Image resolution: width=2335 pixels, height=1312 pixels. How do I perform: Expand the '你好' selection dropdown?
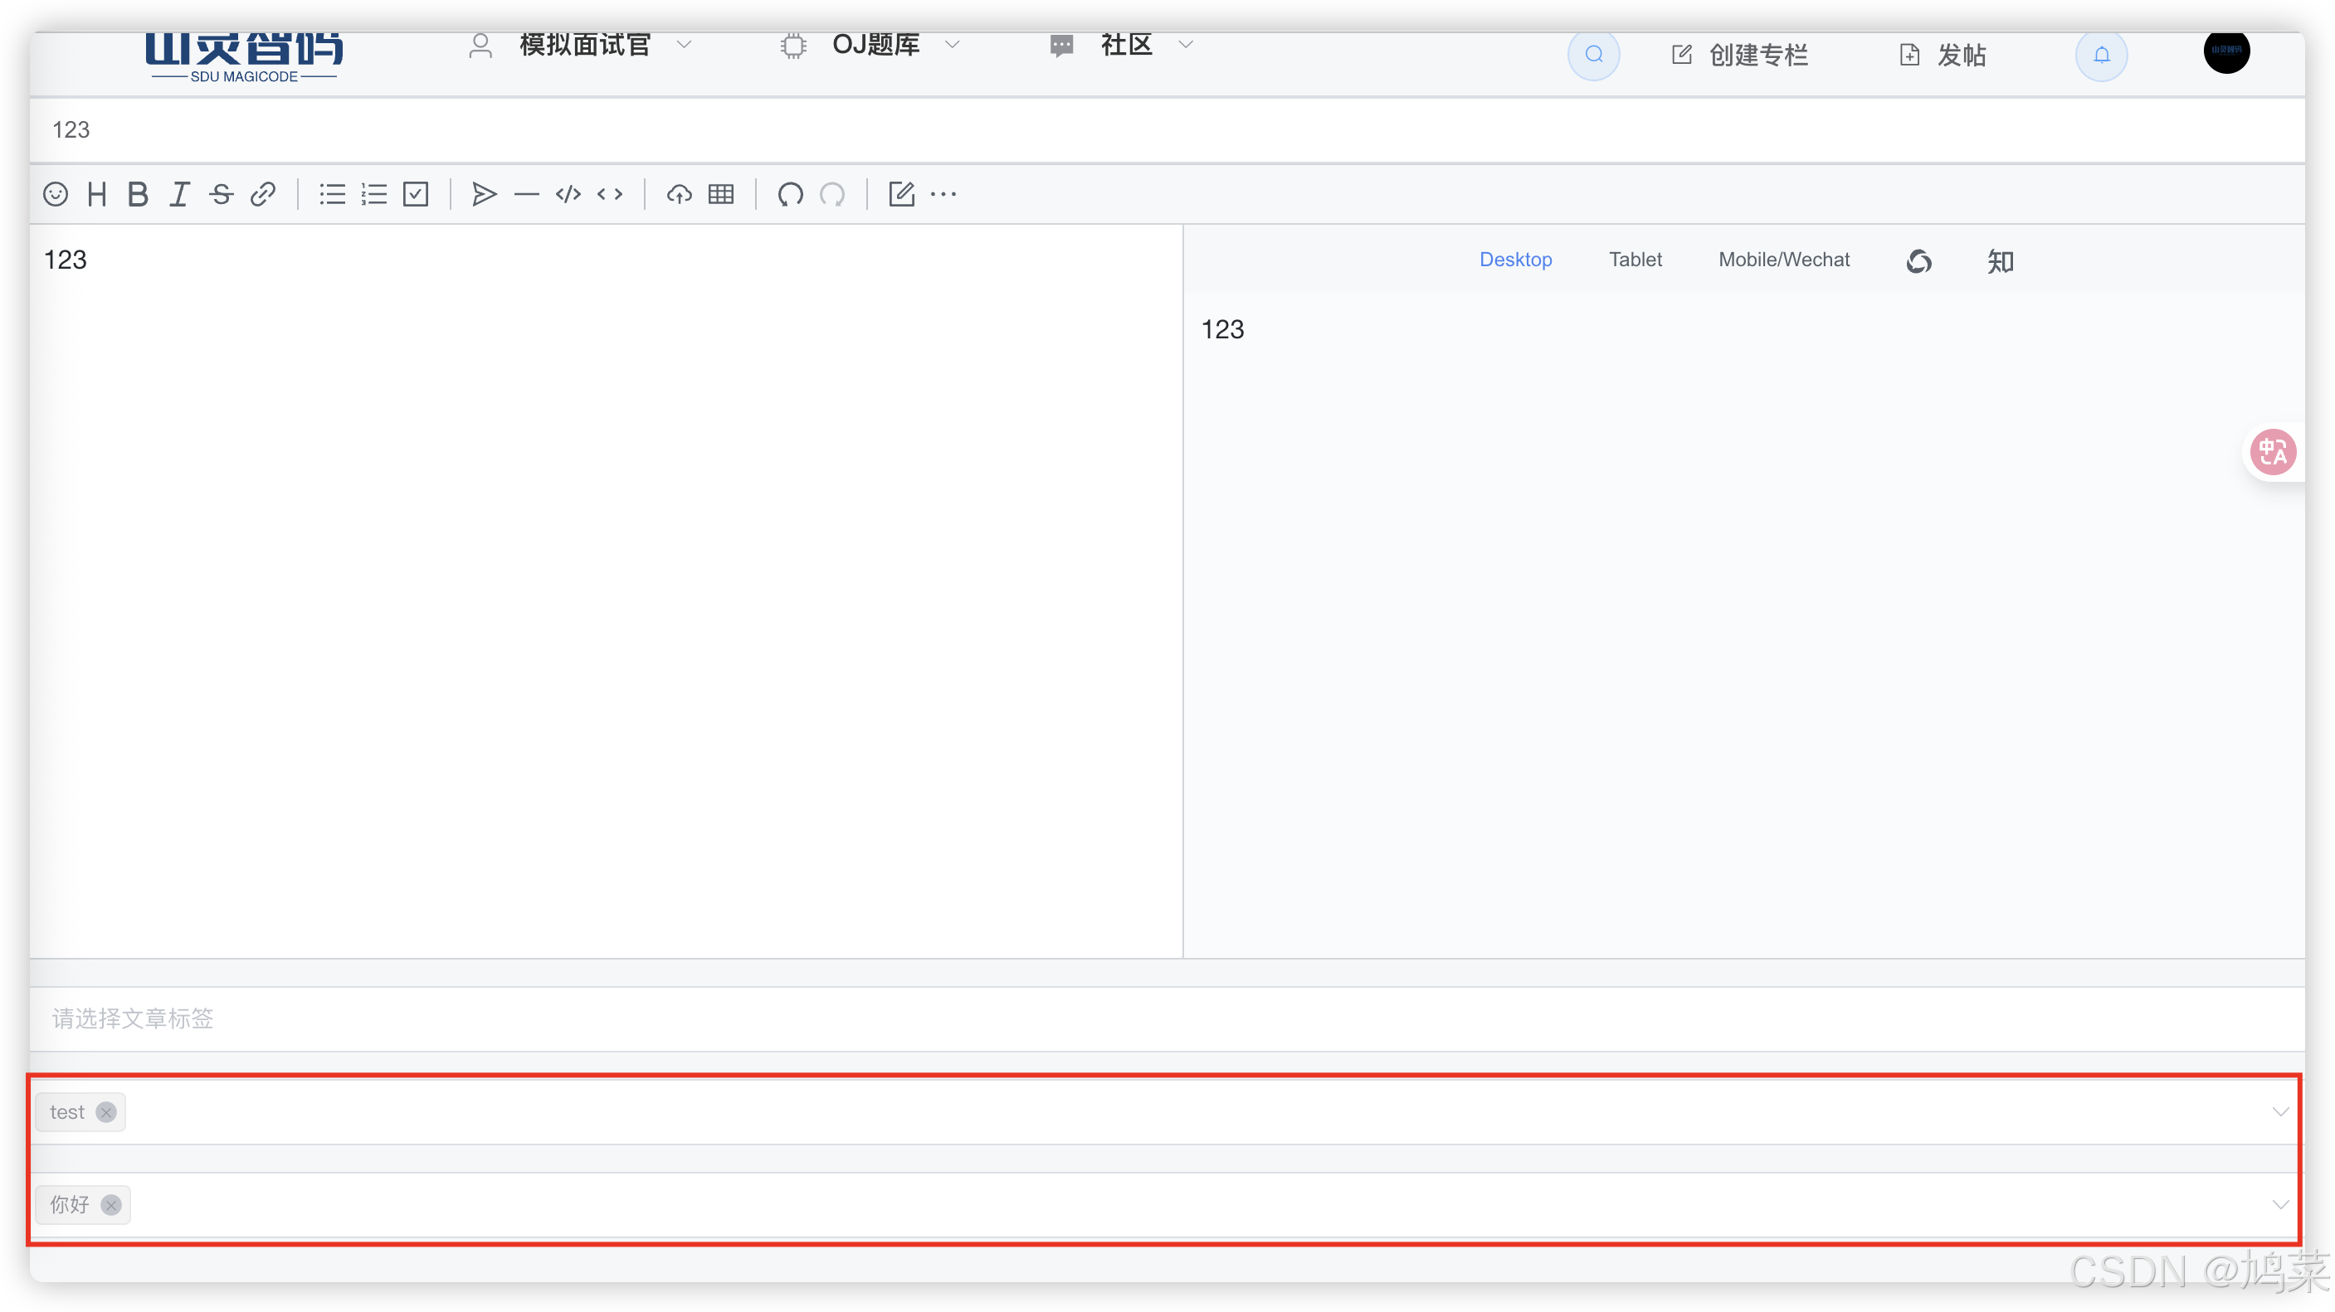click(2279, 1204)
